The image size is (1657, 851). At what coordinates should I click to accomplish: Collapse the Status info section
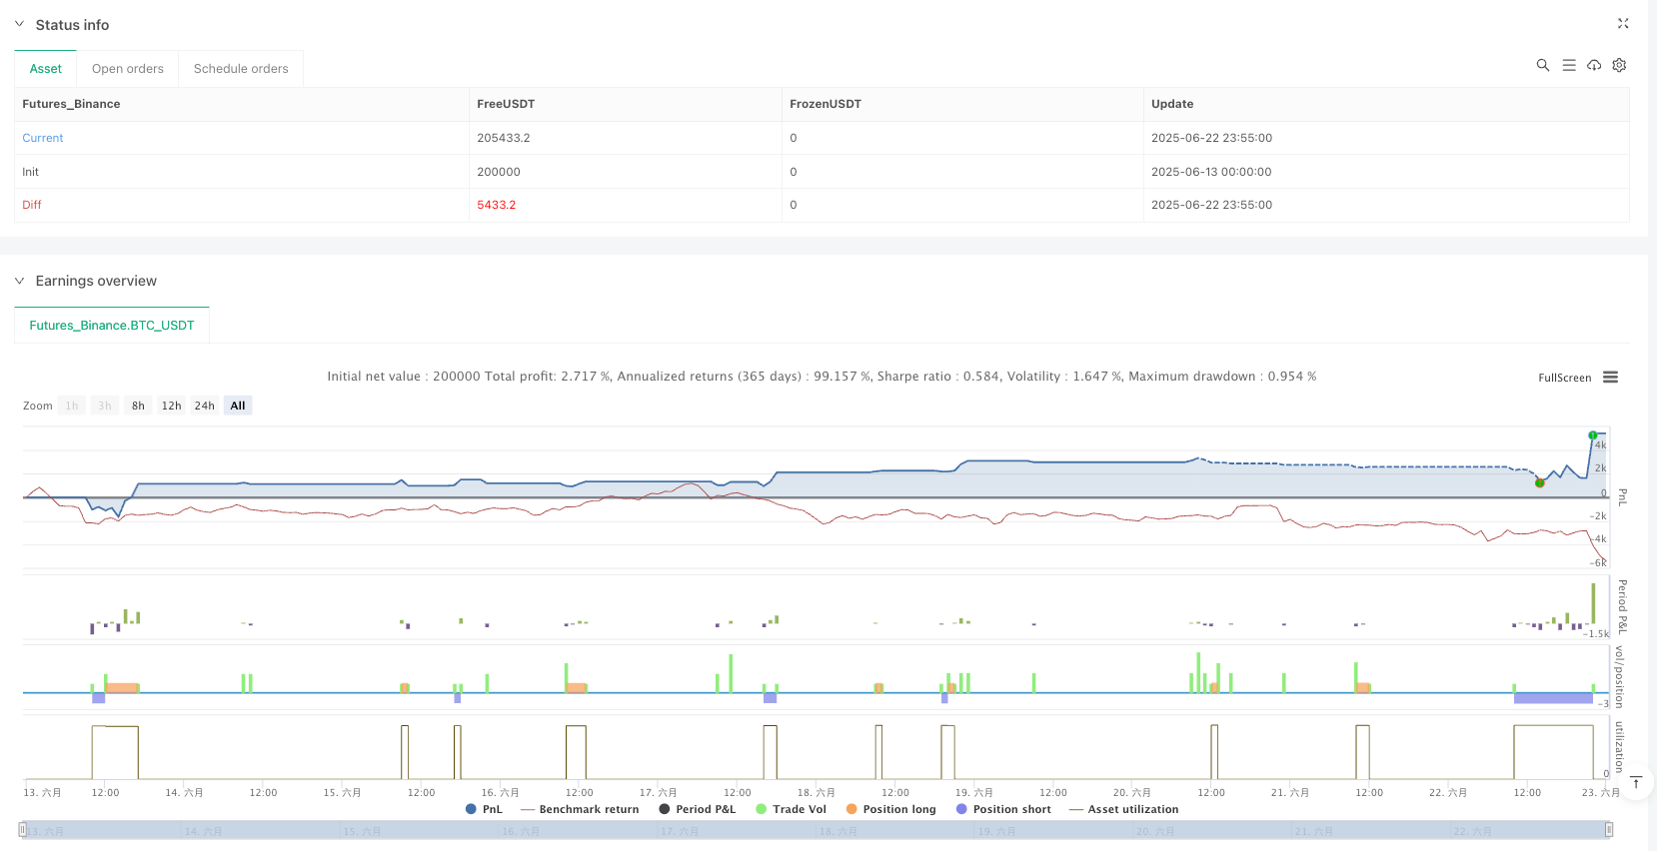(19, 24)
